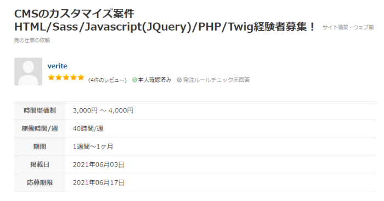Click the gray check icon beside 発注ルールチェック未回答
Image resolution: width=384 pixels, height=201 pixels.
tap(179, 80)
